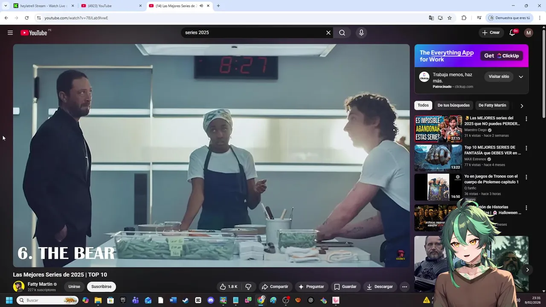Viewport: 546px width, 307px height.
Task: Open the 16:50 Juegos de Tronos thumbnail
Action: pos(438,187)
